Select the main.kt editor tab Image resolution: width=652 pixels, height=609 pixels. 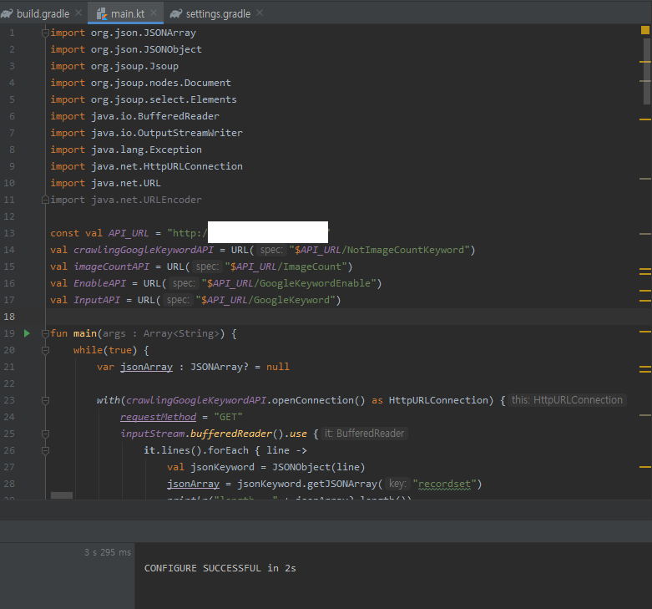point(127,13)
